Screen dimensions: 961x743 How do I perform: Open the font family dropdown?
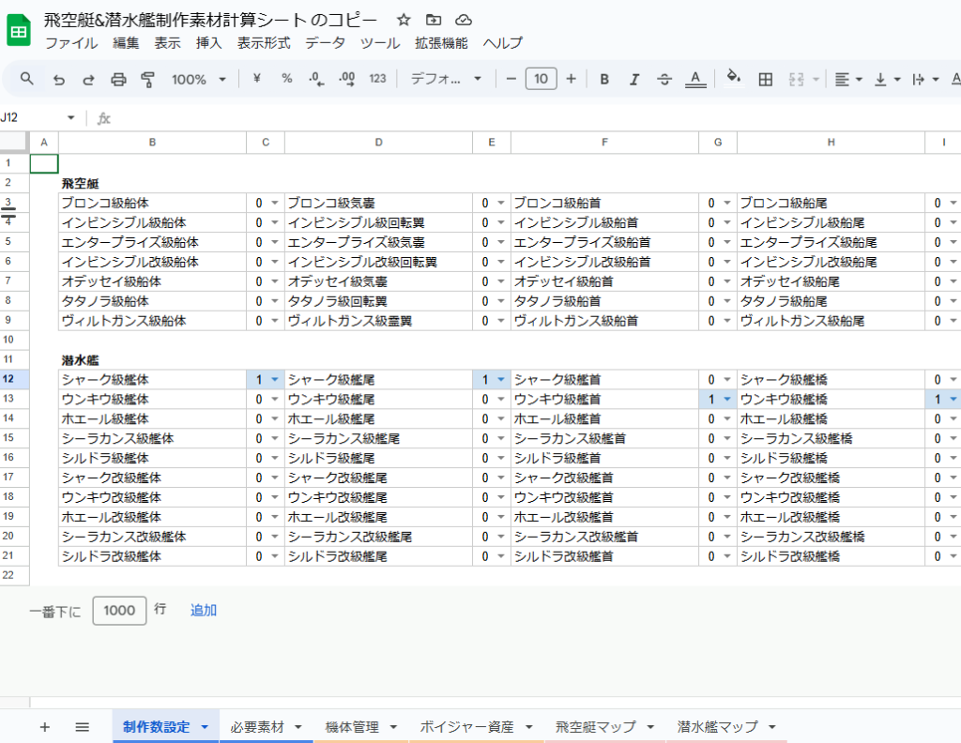pos(447,80)
